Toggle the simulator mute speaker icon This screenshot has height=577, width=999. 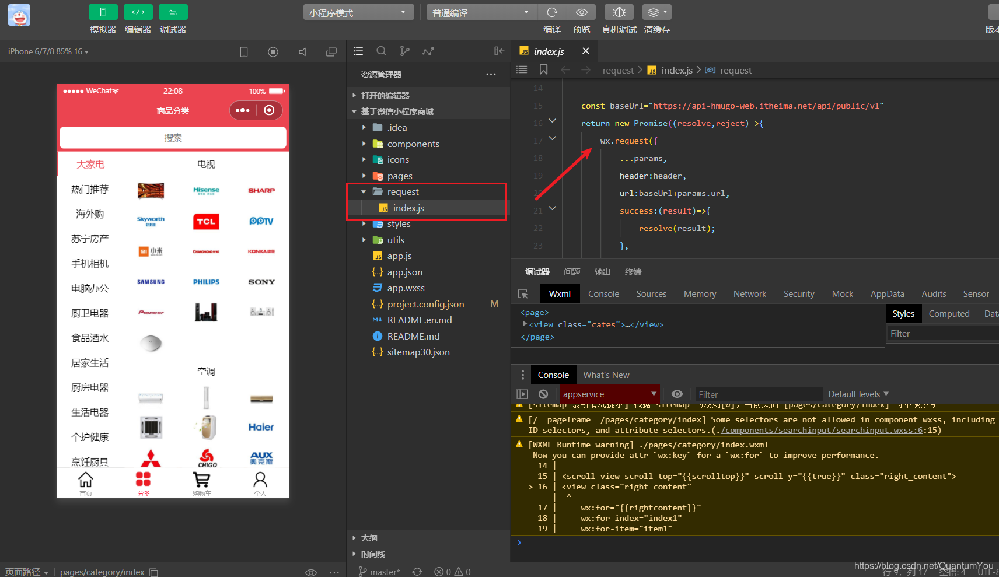click(302, 52)
